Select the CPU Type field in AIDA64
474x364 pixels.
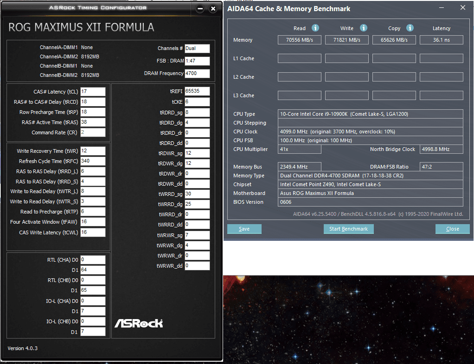coord(370,114)
